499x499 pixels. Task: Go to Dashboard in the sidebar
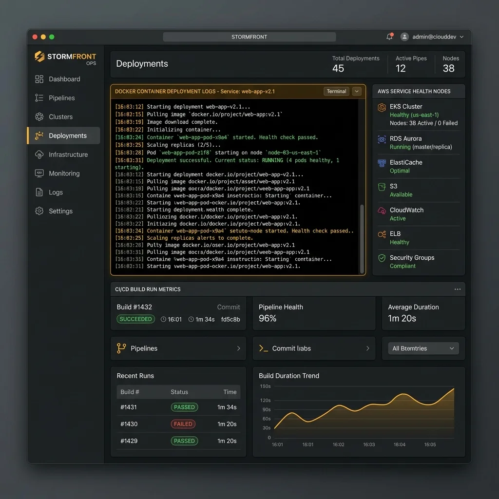64,79
